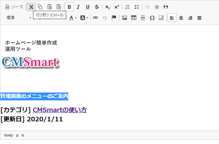
Task: Switch to Source (ソース) view
Action: pyautogui.click(x=14, y=7)
